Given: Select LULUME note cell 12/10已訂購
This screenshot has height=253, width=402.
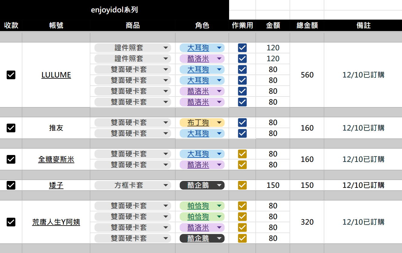Looking at the screenshot, I should point(363,75).
